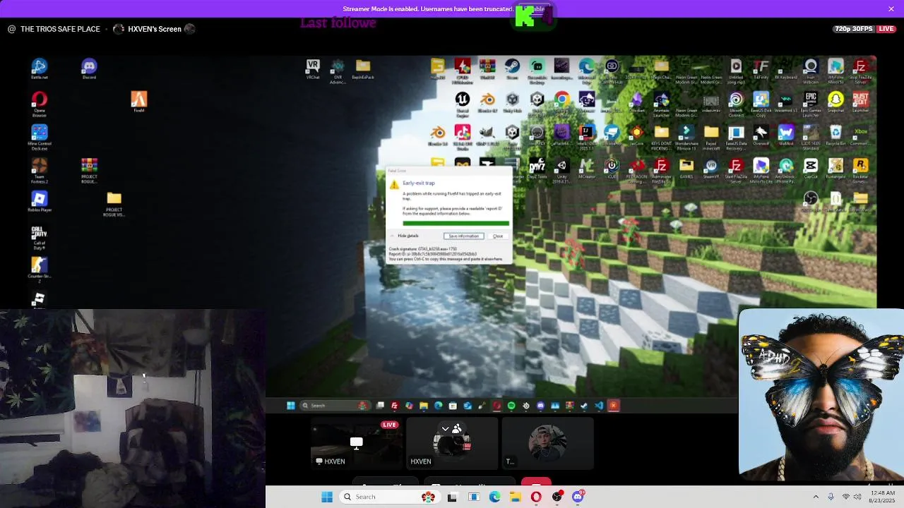This screenshot has width=904, height=508.
Task: Open the Google Chrome desktop shortcut
Action: click(562, 103)
